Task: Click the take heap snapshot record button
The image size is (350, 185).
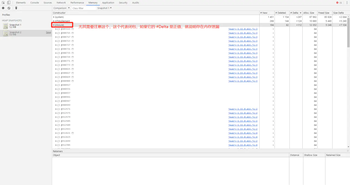Action: click(3, 8)
